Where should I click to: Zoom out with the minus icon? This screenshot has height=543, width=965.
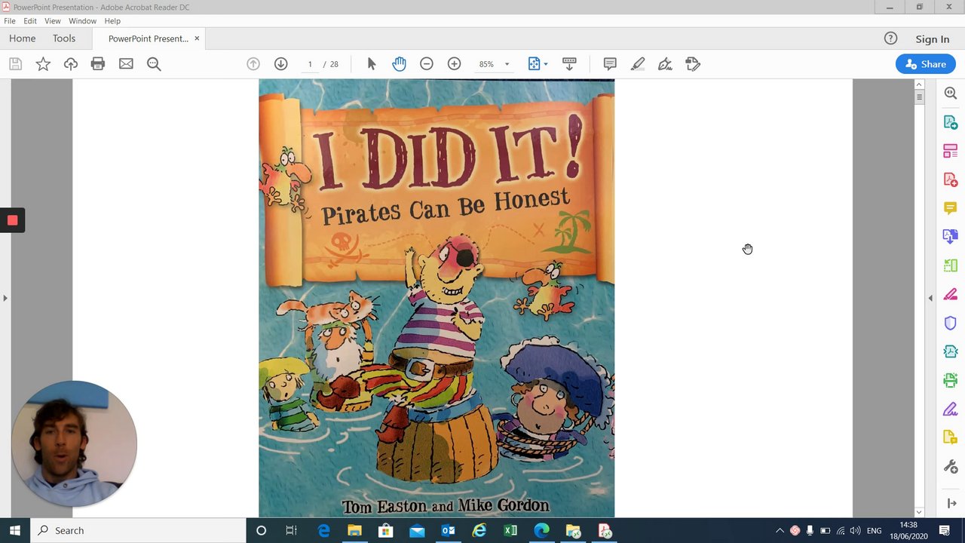pyautogui.click(x=427, y=64)
